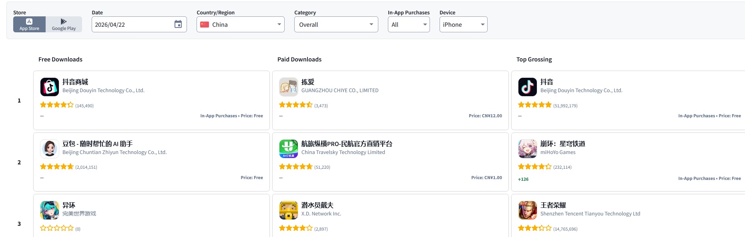The image size is (745, 237).
Task: Click X.D. Network Inc. publisher name
Action: tap(321, 214)
